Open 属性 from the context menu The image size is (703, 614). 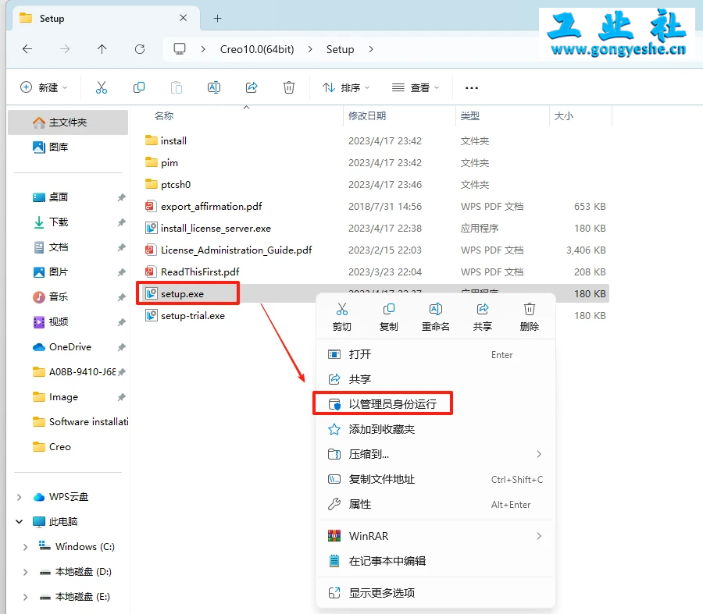pyautogui.click(x=436, y=504)
